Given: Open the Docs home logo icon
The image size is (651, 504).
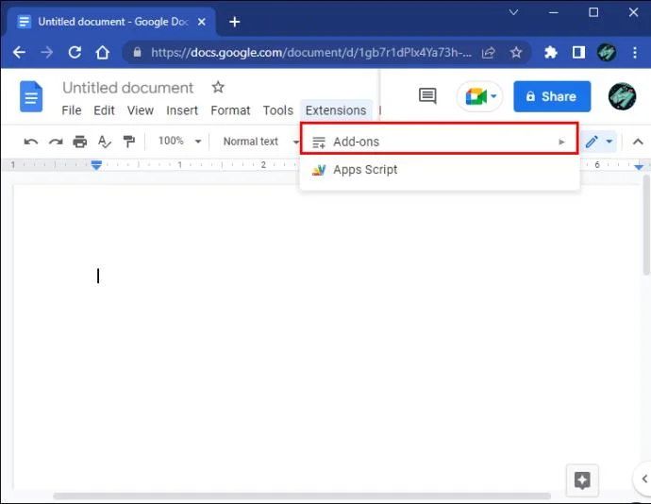Looking at the screenshot, I should pyautogui.click(x=31, y=97).
